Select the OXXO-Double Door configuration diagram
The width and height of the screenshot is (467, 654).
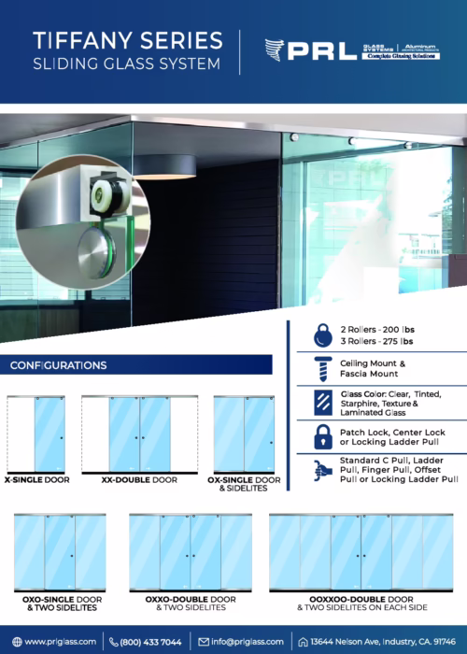[x=191, y=553]
